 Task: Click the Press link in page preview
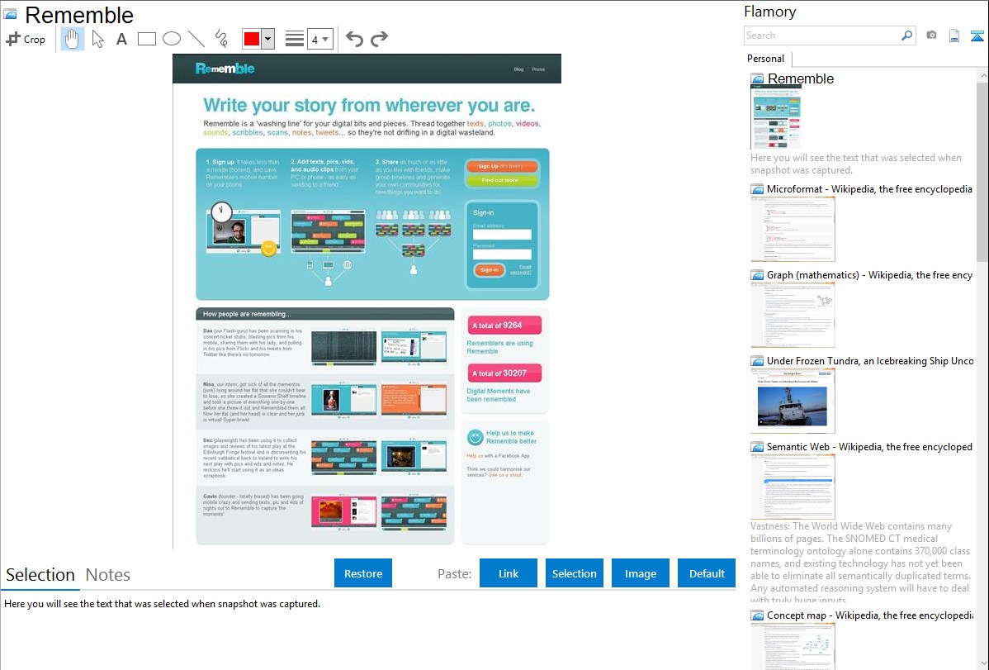point(538,69)
